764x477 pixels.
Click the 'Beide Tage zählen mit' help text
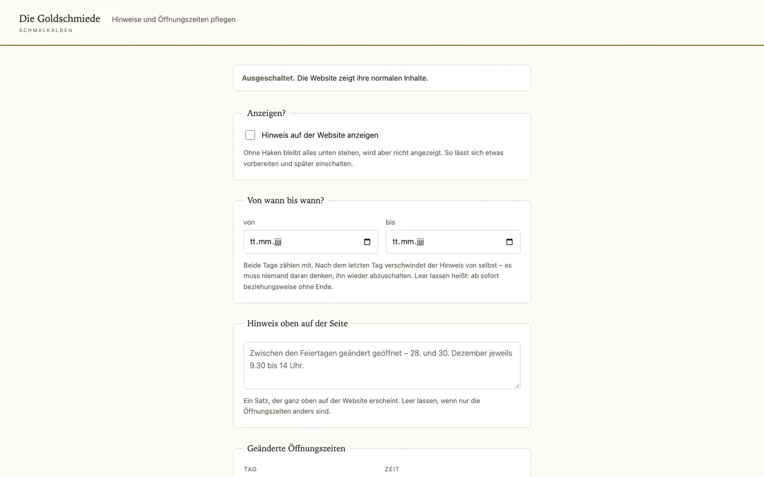point(378,276)
